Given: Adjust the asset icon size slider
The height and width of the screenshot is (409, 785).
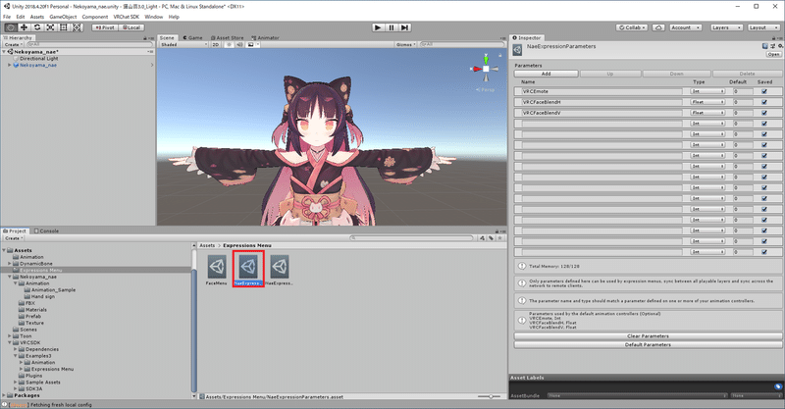Looking at the screenshot, I should click(491, 396).
